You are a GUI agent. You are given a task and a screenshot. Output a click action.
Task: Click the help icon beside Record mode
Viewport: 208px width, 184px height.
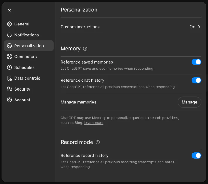(98, 142)
